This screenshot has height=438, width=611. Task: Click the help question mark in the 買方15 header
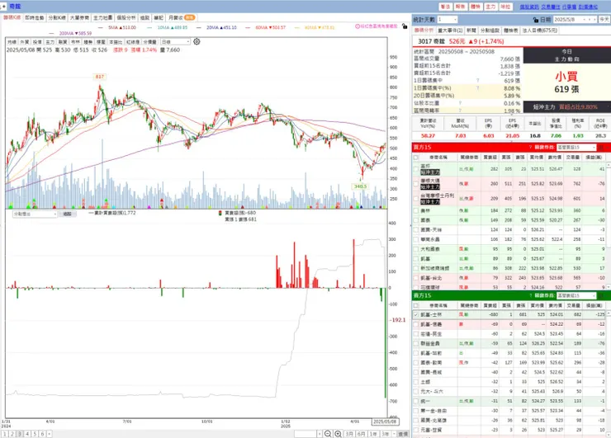point(530,147)
